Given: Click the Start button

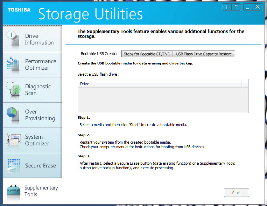Looking at the screenshot, I should click(236, 193).
